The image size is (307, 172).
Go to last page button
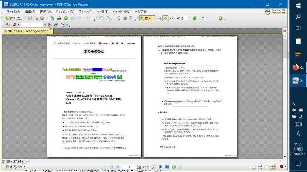point(167,167)
